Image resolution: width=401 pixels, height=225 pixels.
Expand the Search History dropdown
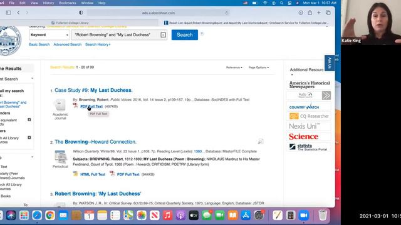[x=98, y=44]
